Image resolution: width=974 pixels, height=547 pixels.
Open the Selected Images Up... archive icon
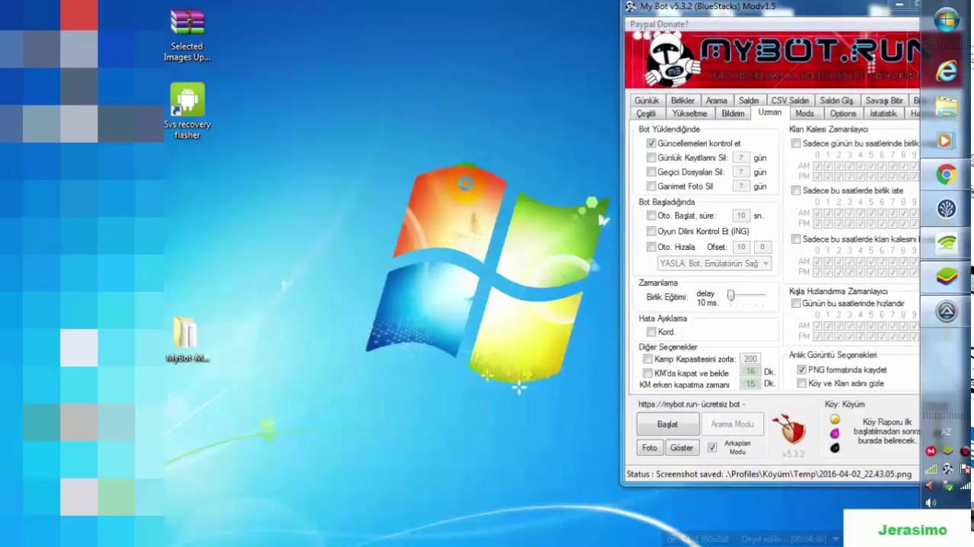[x=187, y=35]
